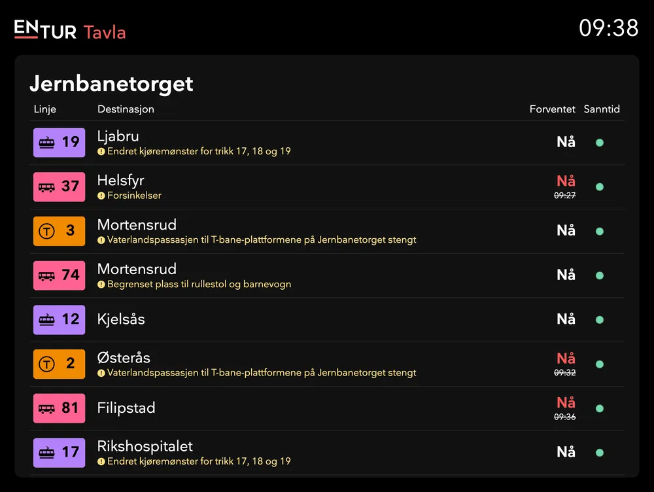Click the Destinasjon column header
Image resolution: width=654 pixels, height=492 pixels.
(x=126, y=109)
